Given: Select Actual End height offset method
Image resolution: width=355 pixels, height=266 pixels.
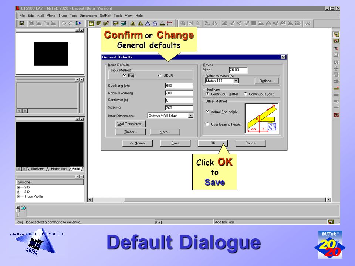Looking at the screenshot, I should [207, 112].
